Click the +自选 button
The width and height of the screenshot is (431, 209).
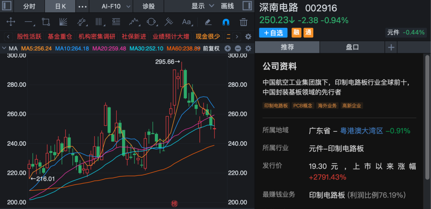tap(273, 33)
